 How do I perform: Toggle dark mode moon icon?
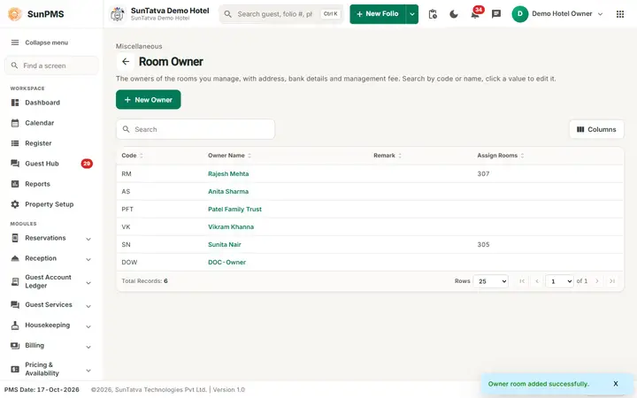(454, 14)
